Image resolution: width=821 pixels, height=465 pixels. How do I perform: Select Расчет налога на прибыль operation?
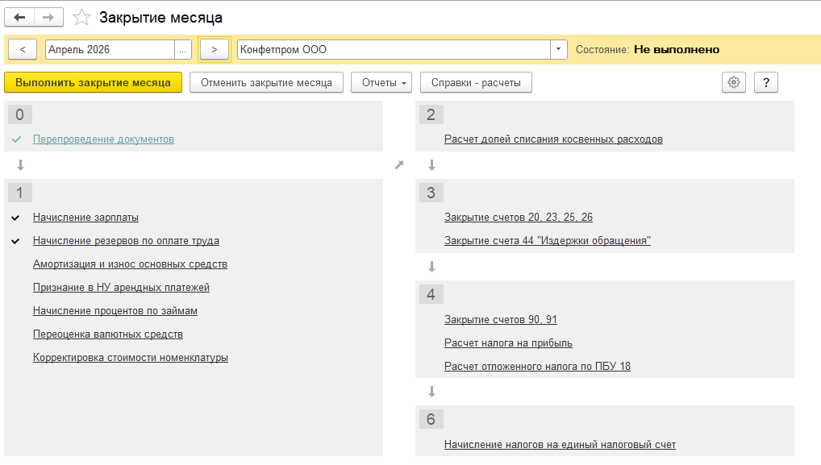[x=508, y=343]
